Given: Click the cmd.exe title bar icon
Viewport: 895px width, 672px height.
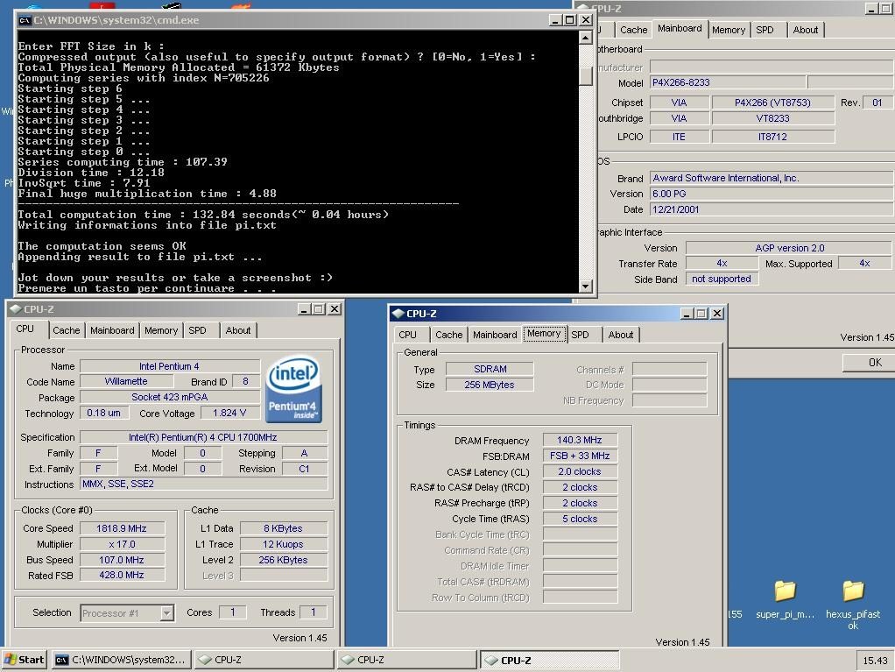Looking at the screenshot, I should (x=25, y=20).
